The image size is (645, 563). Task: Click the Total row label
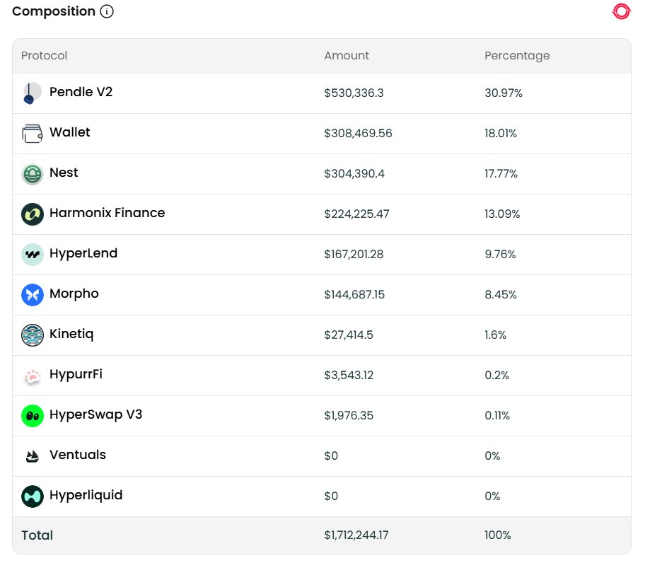(x=37, y=535)
